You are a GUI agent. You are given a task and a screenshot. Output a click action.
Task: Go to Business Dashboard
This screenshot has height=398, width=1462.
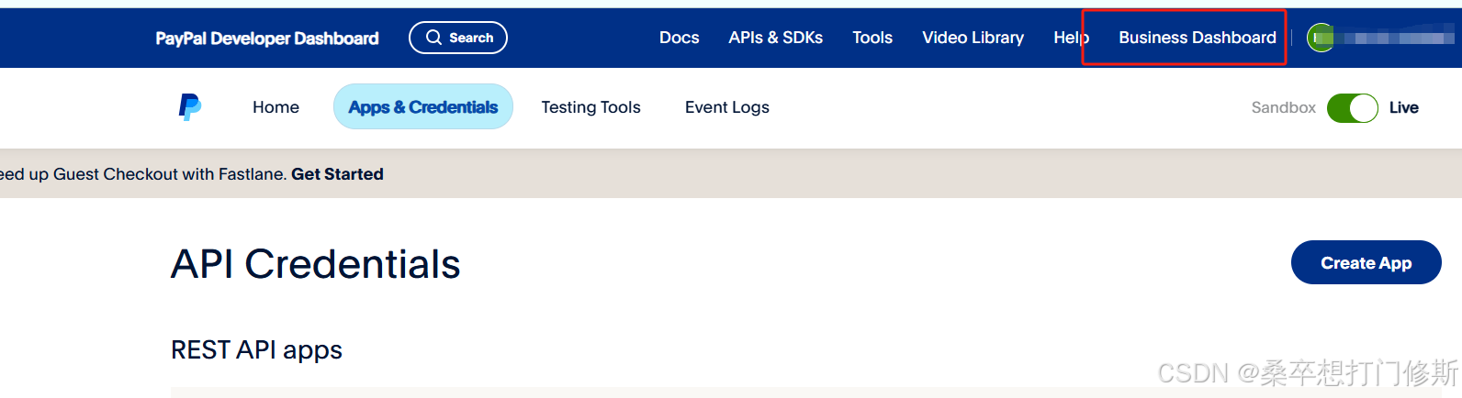pos(1198,38)
